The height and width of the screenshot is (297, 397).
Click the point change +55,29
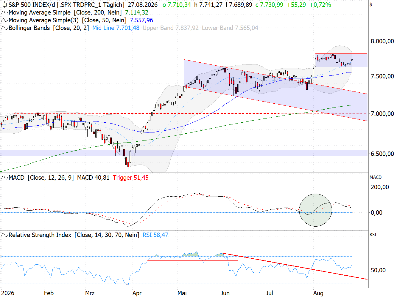(x=296, y=5)
